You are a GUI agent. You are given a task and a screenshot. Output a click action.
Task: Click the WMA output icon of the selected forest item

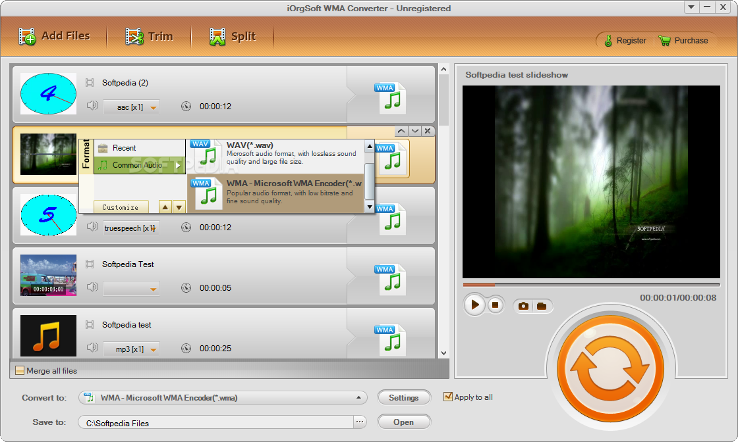[391, 159]
